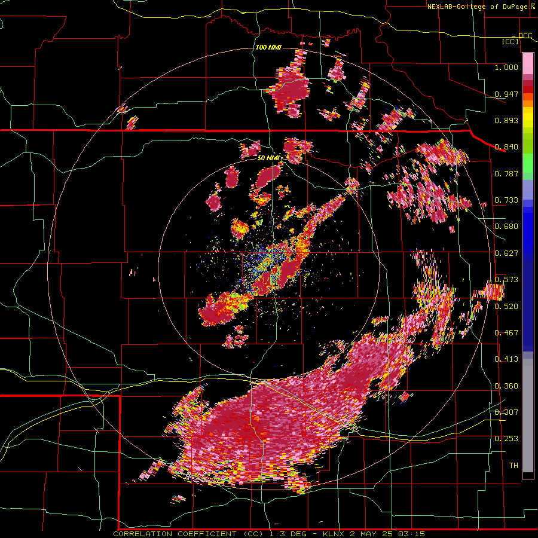Click the bright green segment of the color bar
Screen dimensions: 538x538
click(x=528, y=163)
